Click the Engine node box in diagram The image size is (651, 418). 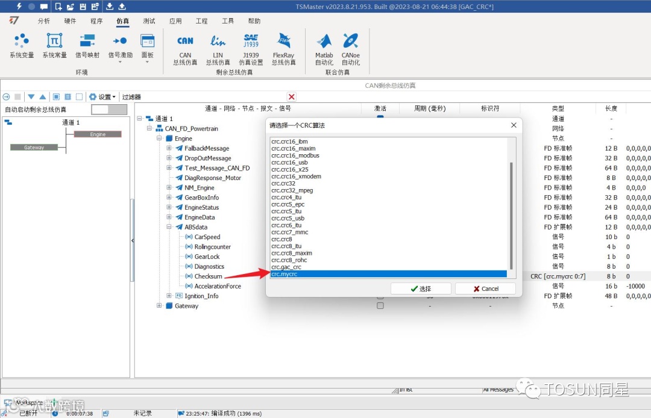(x=98, y=134)
